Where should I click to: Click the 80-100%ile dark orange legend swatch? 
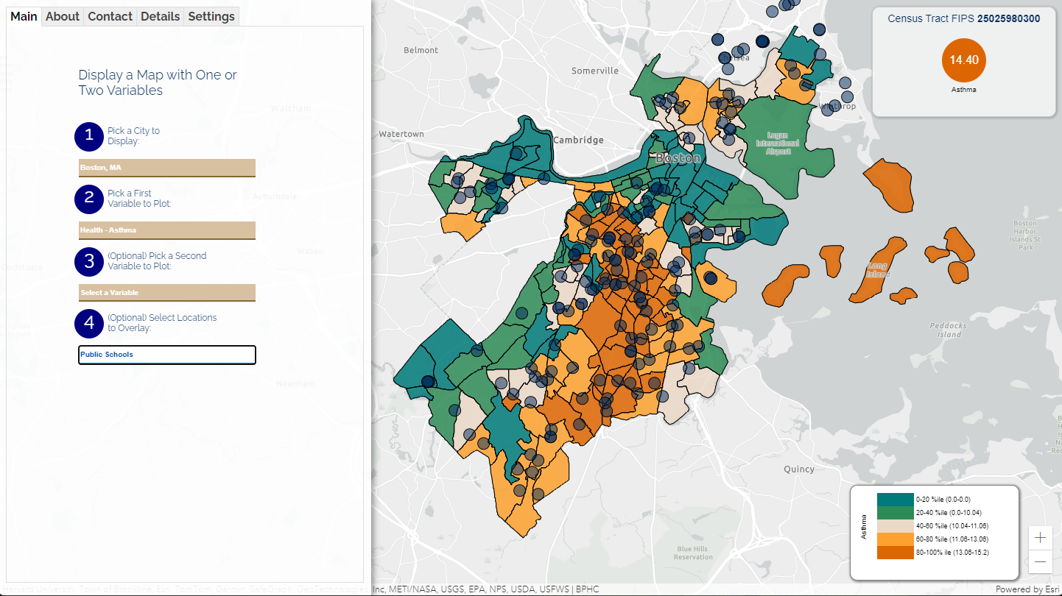click(896, 553)
